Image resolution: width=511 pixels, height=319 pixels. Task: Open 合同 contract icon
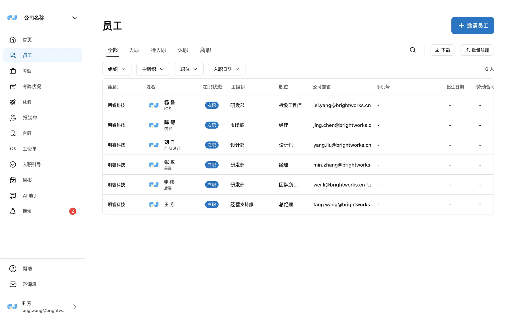click(x=13, y=133)
